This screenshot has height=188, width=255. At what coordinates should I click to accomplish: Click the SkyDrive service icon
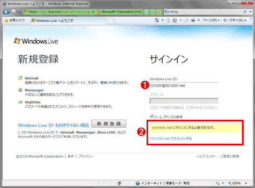tap(20, 102)
